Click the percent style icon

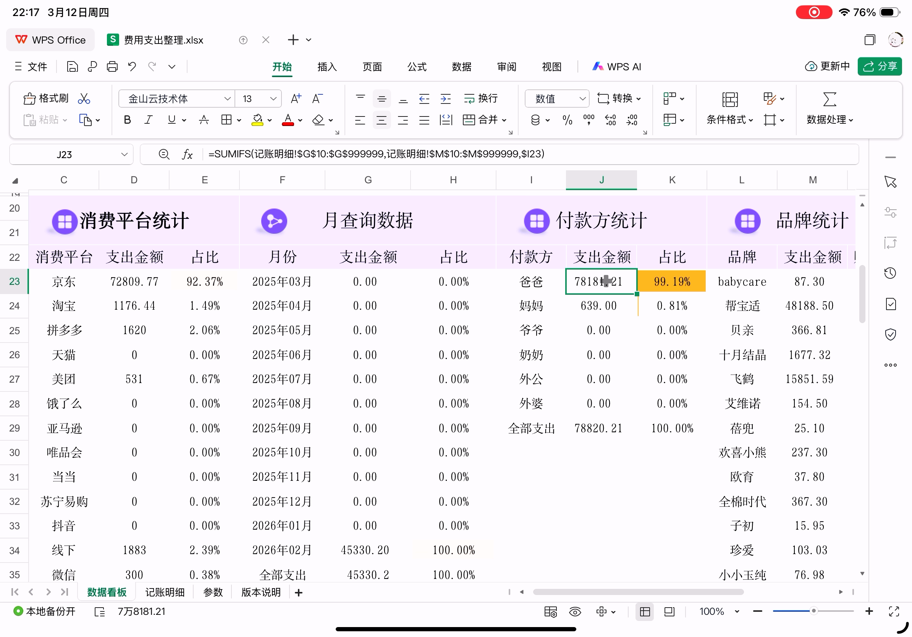click(x=567, y=120)
